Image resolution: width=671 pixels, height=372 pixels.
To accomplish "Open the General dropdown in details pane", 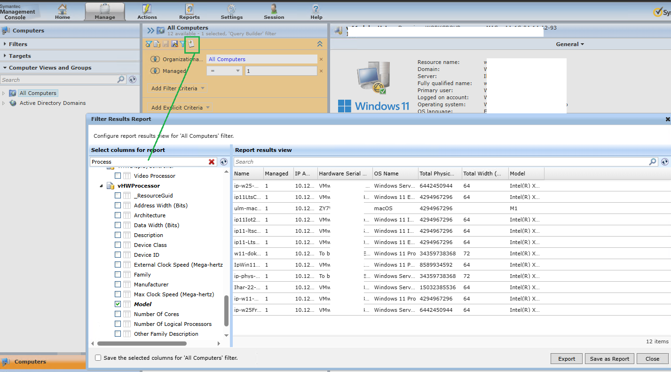I will pos(570,44).
